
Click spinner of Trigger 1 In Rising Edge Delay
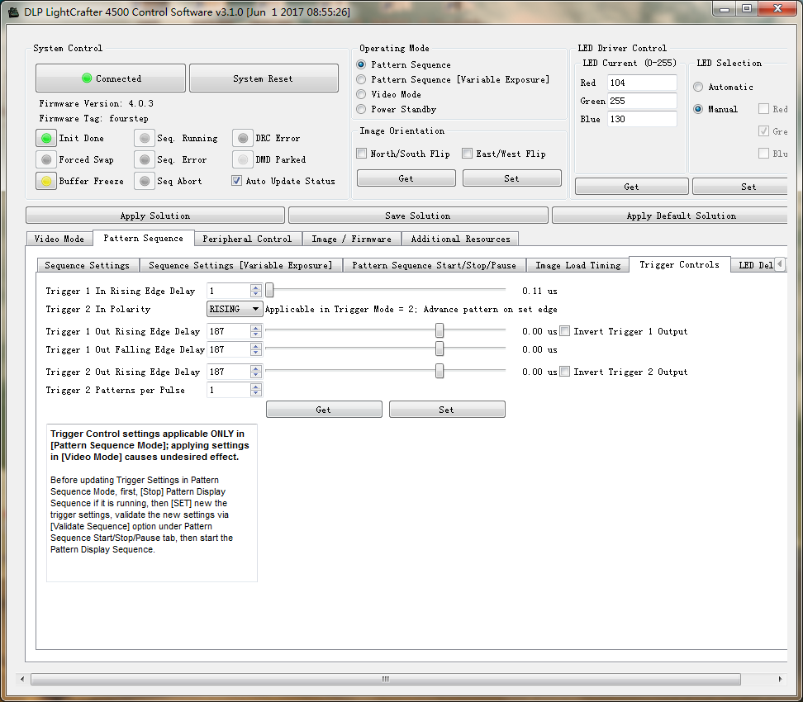coord(256,291)
